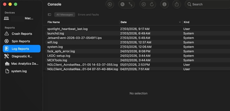Click the Mac Analytics Data chart icon
Image resolution: width=230 pixels, height=111 pixels.
[x=7, y=64]
